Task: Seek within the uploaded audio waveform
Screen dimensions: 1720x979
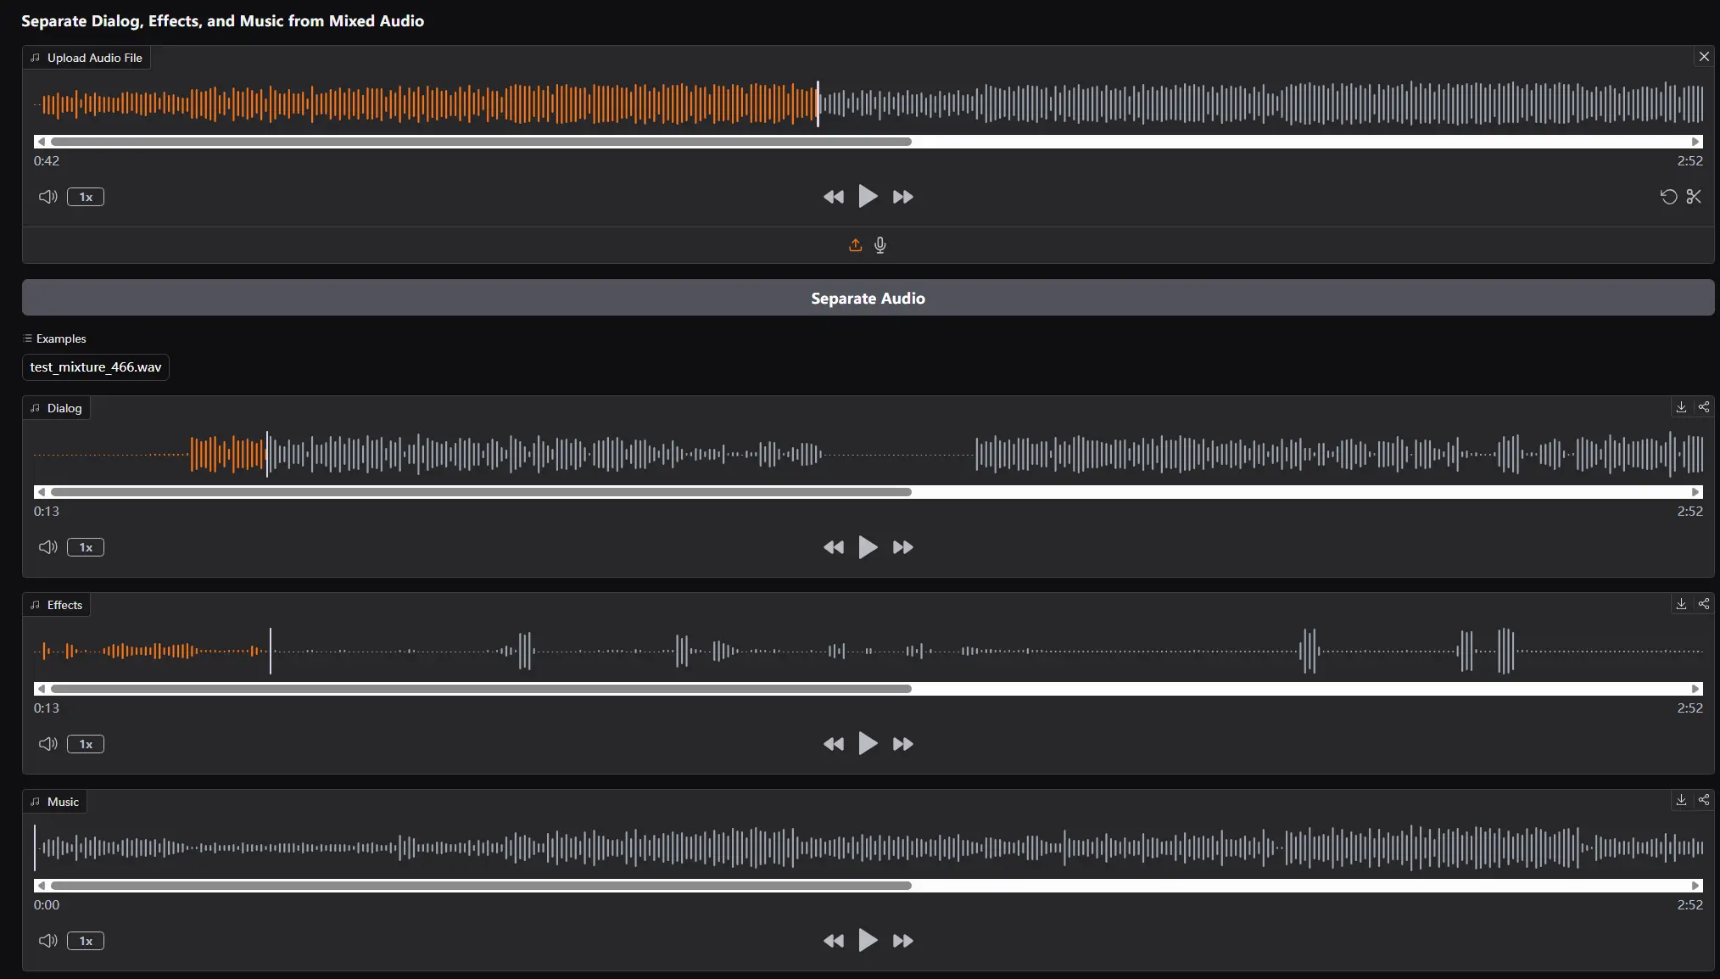Action: (868, 103)
